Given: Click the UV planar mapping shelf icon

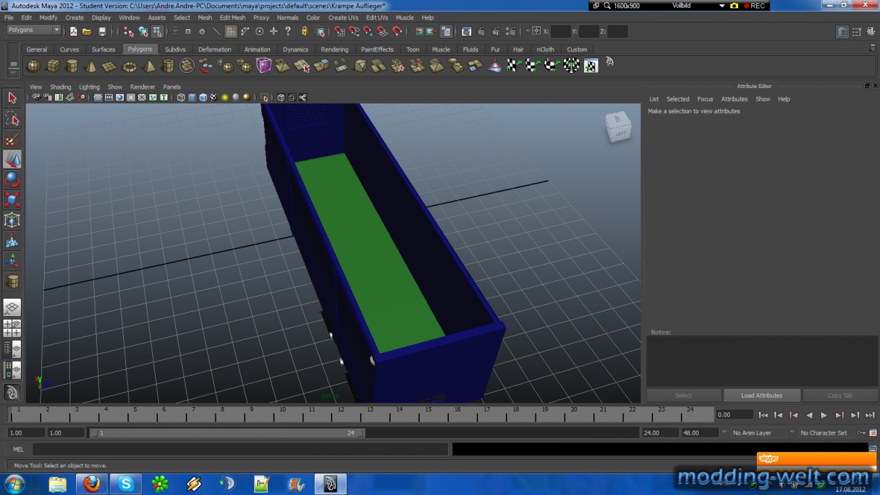Looking at the screenshot, I should [x=514, y=66].
